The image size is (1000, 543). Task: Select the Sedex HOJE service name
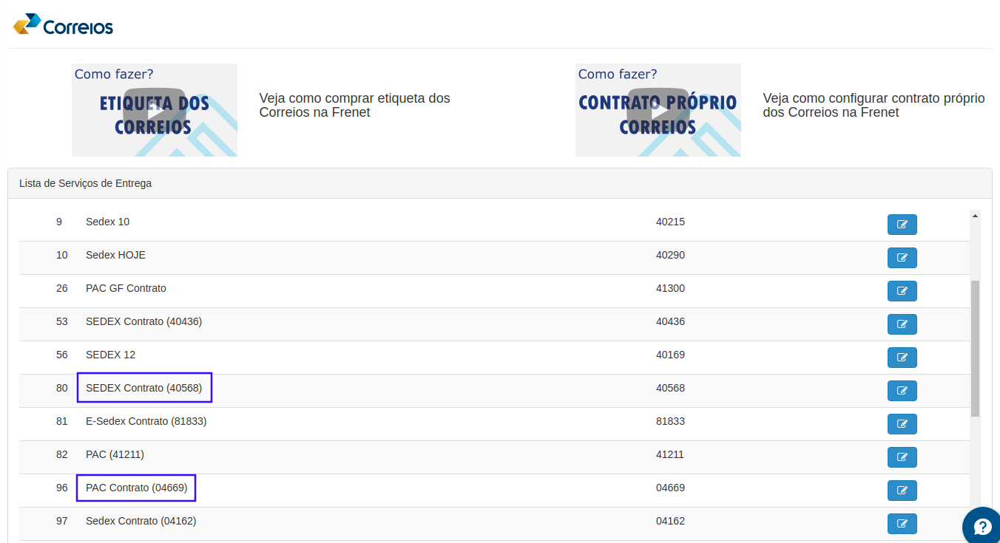[115, 255]
